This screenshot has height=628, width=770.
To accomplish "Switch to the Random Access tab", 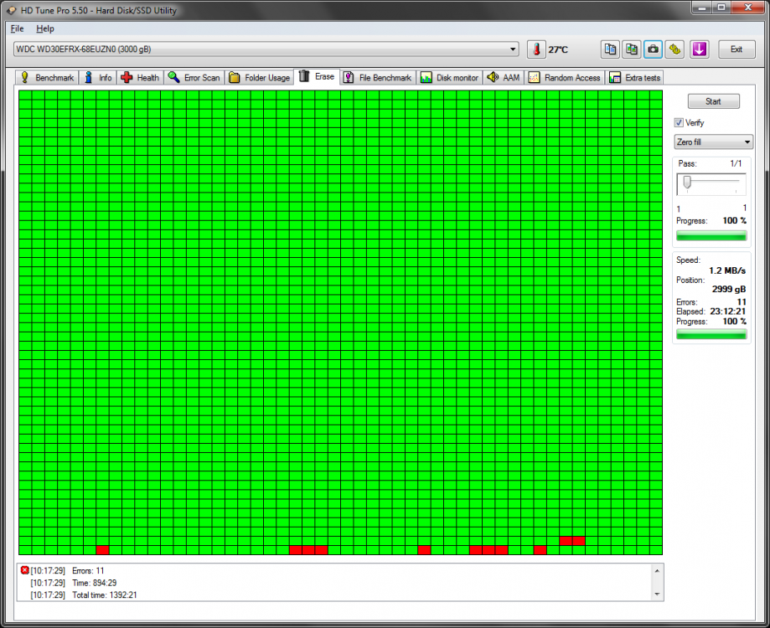I will tap(565, 78).
